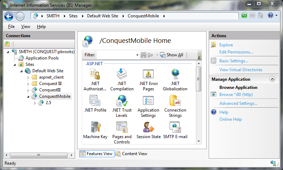Click the blue Help question mark icon
The width and height of the screenshot is (283, 170).
[x=270, y=16]
